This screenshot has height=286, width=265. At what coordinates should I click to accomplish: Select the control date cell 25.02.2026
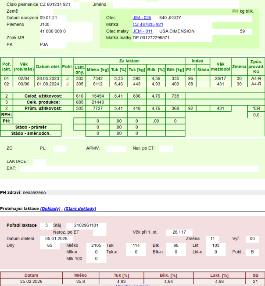tap(31, 281)
